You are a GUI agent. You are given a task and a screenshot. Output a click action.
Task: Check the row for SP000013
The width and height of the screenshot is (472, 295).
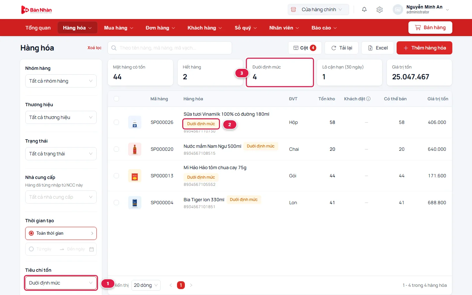[x=116, y=176]
